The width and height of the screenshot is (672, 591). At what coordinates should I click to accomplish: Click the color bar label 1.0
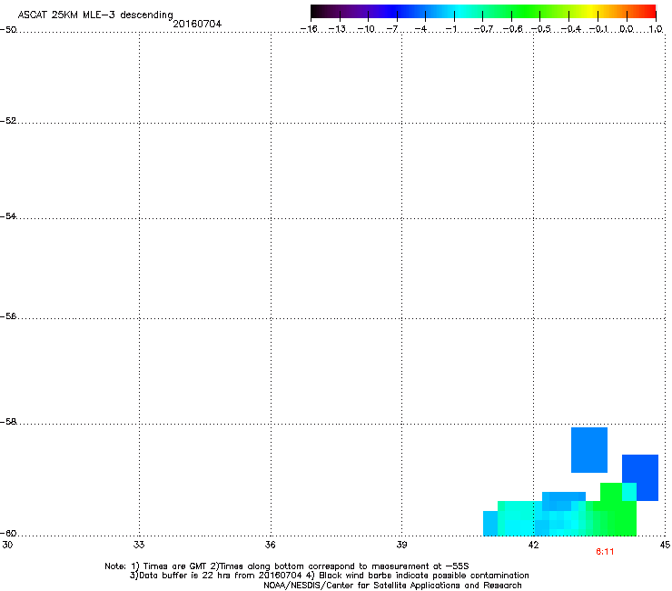click(x=656, y=29)
